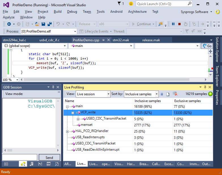Click the Save All toolbar icon
222x175 pixels.
[49, 24]
